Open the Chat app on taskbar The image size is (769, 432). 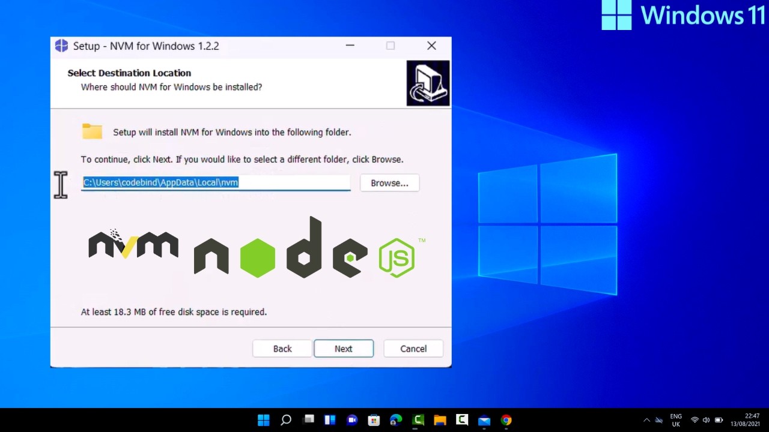coord(352,420)
